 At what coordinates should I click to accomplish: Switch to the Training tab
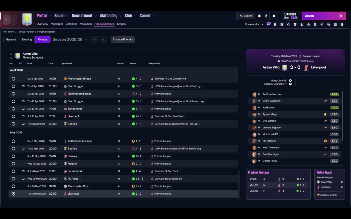pos(27,39)
